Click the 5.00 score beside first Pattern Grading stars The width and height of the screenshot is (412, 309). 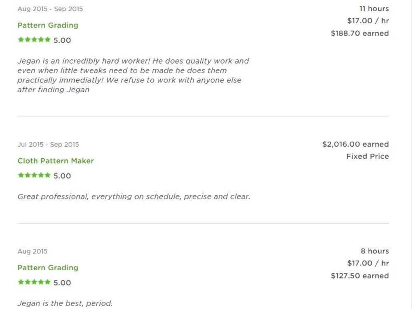tap(62, 40)
